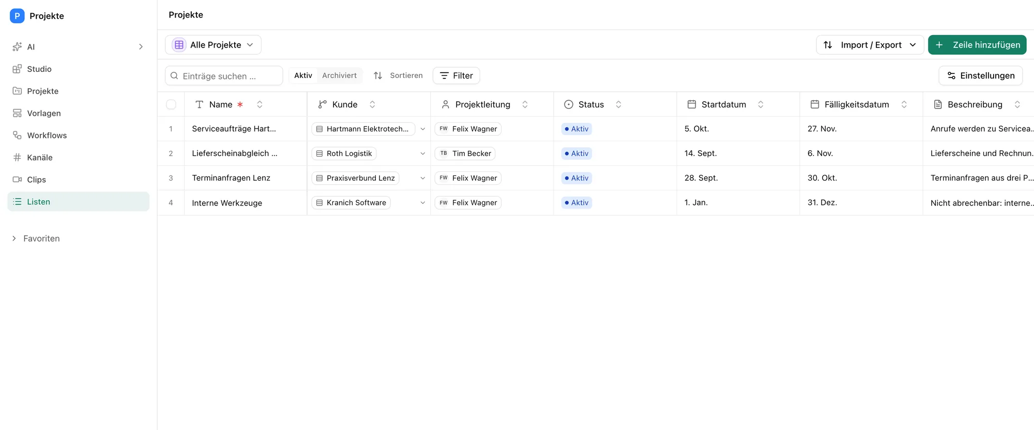Switch to the Archiviert tab
1034x430 pixels.
pos(339,75)
